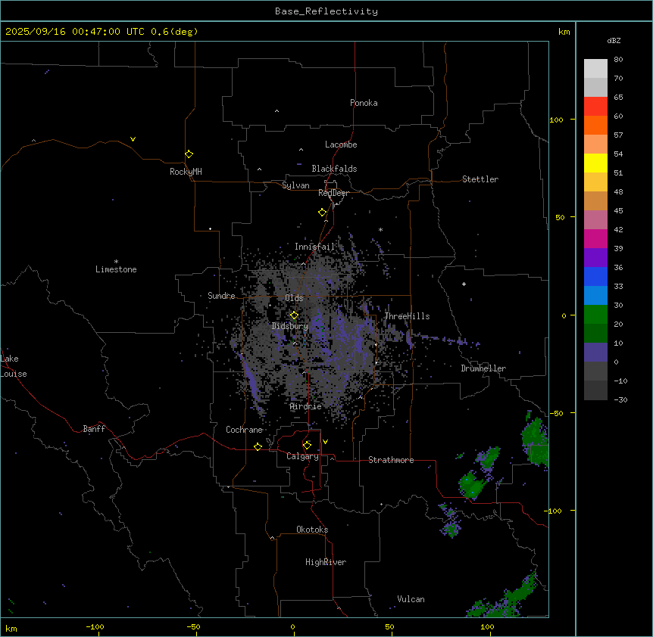Screen dimensions: 653x637
Task: Click the Innisfail city label
Action: 314,247
